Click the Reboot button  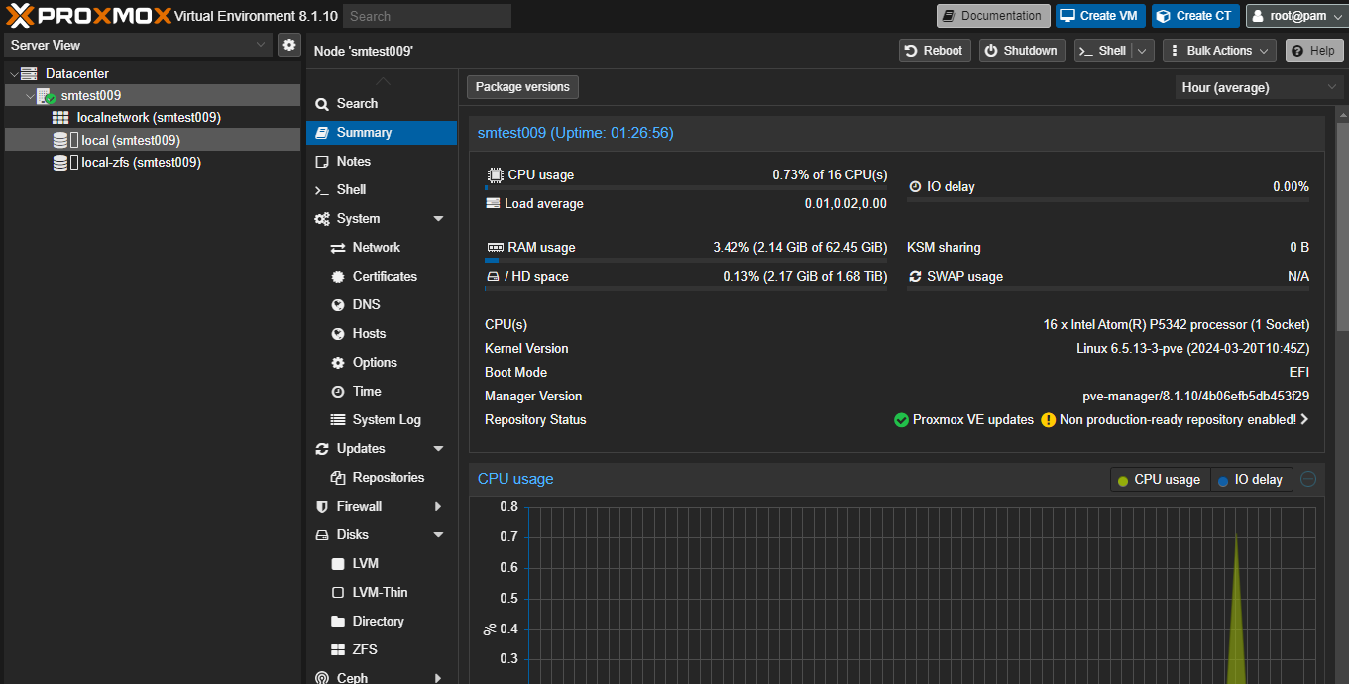coord(934,51)
